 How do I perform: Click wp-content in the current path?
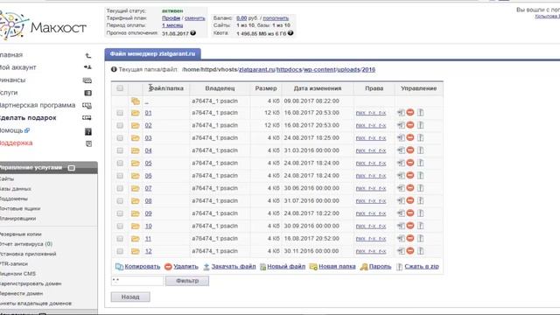point(319,70)
